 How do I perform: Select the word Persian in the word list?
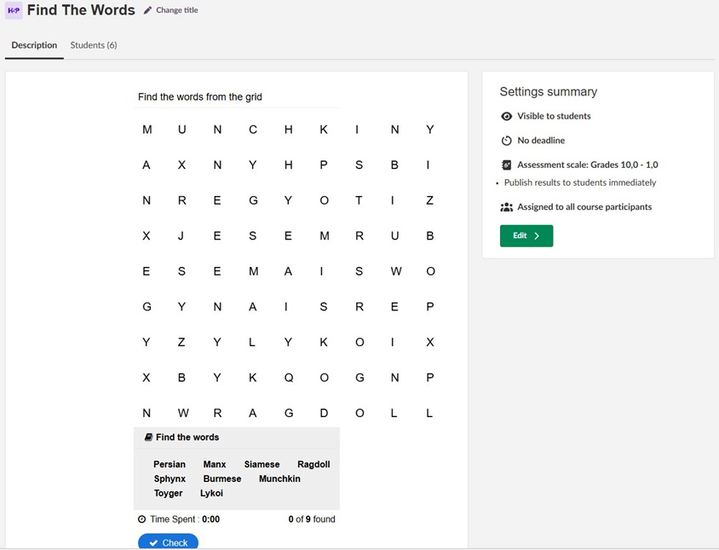pos(170,464)
